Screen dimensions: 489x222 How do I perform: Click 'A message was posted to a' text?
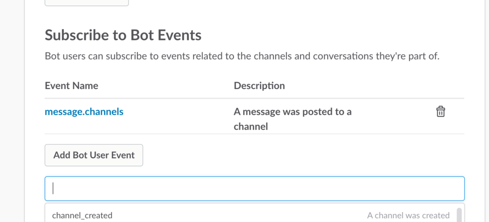pos(293,111)
